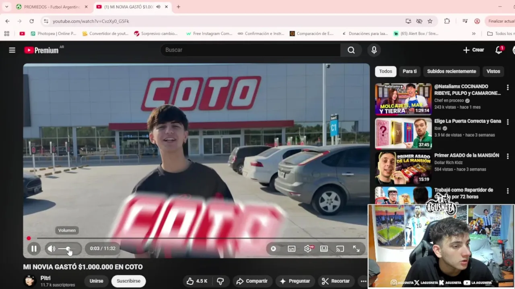The image size is (515, 289).
Task: Like the video with thumbs up
Action: click(x=197, y=281)
